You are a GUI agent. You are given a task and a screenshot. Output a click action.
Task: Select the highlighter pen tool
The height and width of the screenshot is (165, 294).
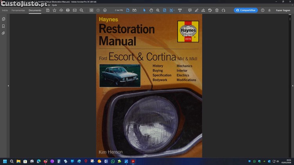pos(196,10)
